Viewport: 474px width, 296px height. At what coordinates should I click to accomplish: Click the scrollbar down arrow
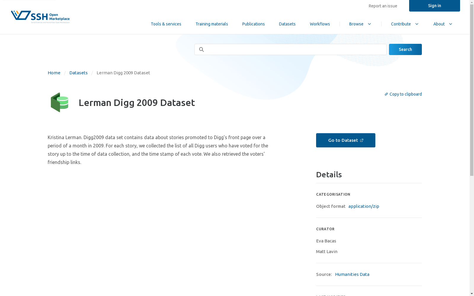click(472, 294)
